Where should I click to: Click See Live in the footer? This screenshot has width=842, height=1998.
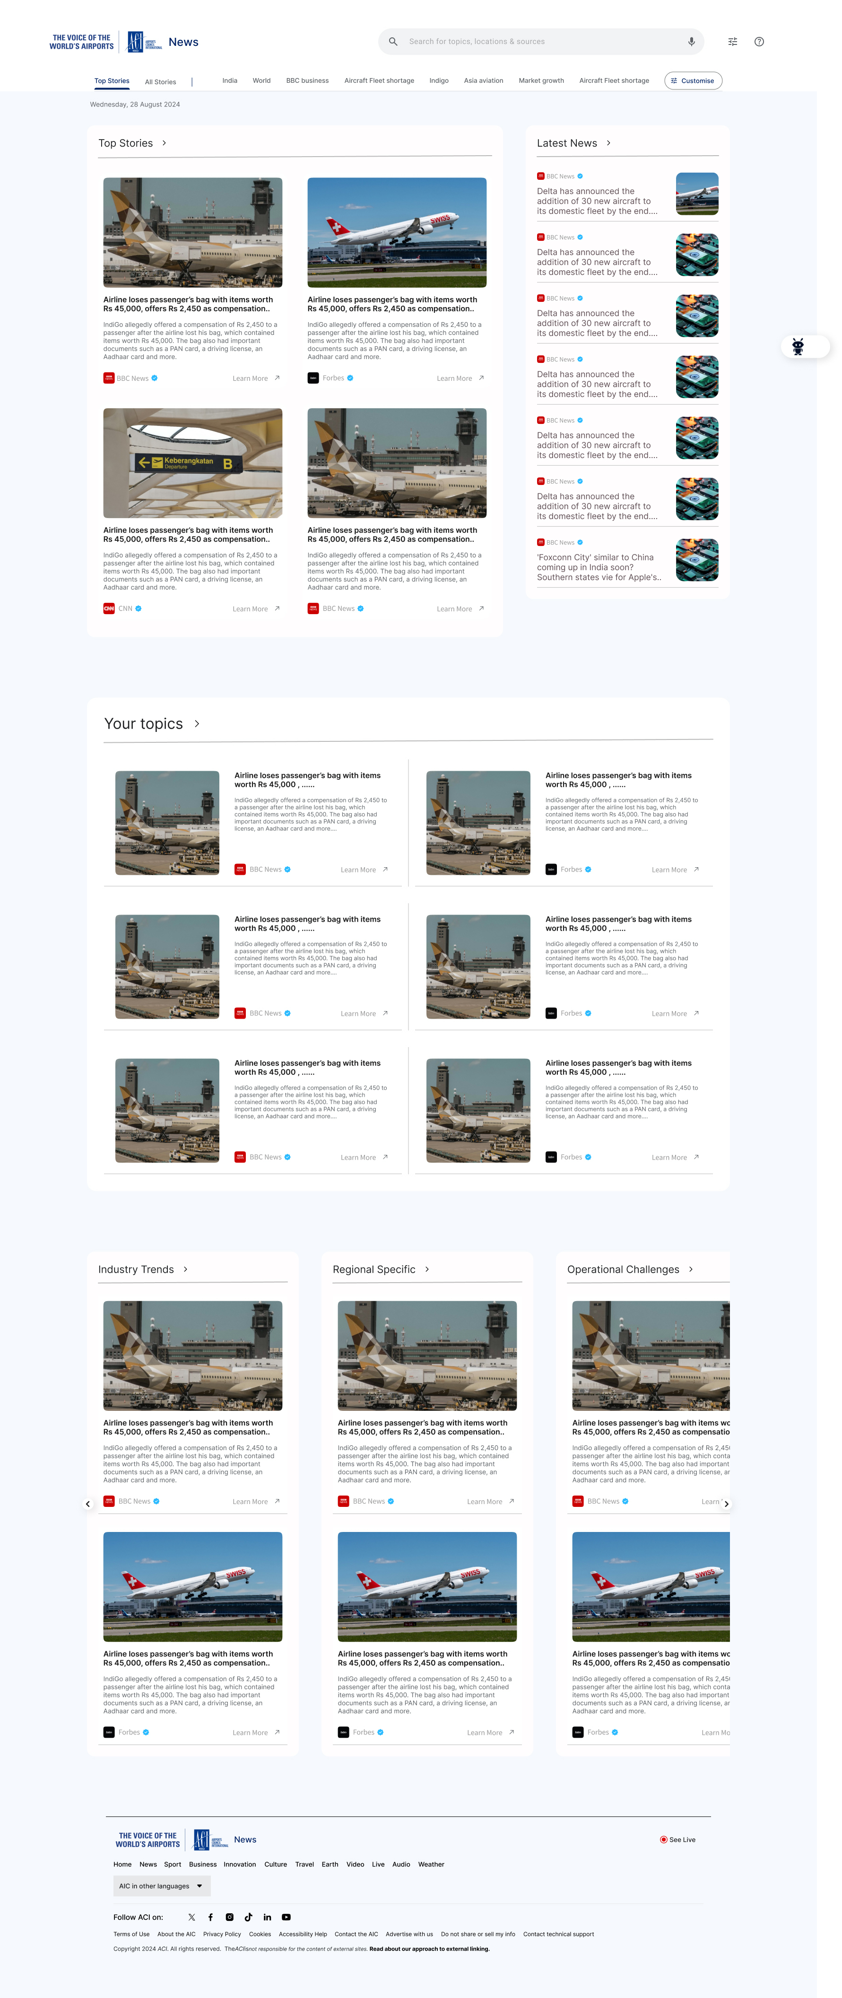677,1839
